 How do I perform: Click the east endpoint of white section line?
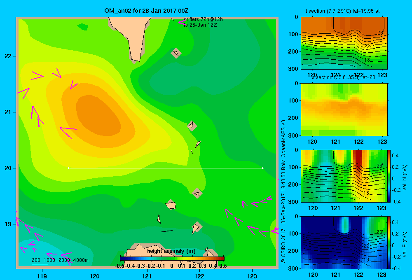[262, 168]
